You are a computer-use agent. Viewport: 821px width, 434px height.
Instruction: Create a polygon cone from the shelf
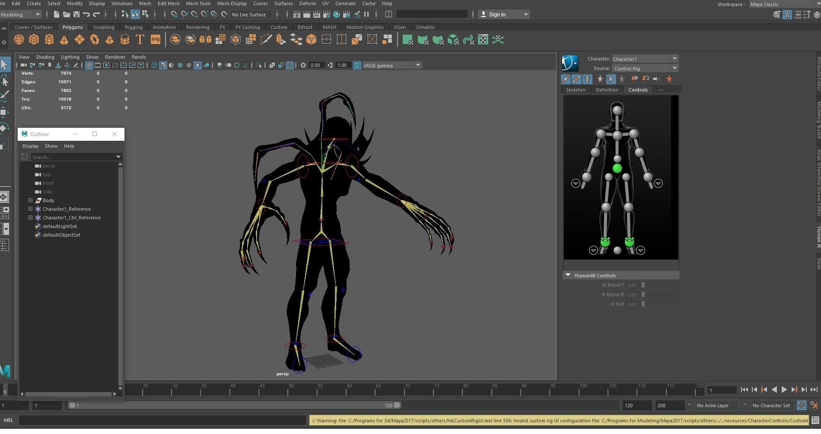pos(64,40)
